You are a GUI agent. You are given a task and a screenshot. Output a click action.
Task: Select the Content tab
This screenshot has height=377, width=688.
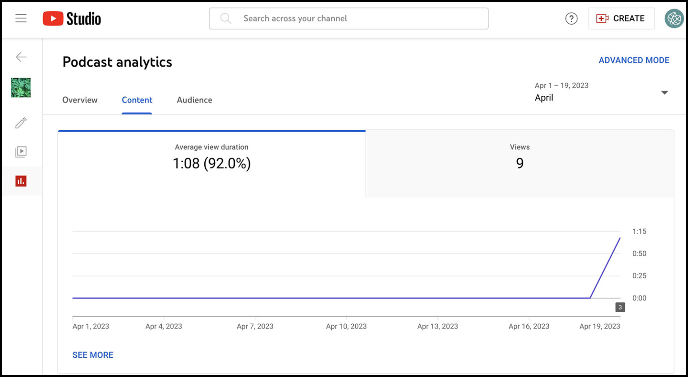[137, 100]
